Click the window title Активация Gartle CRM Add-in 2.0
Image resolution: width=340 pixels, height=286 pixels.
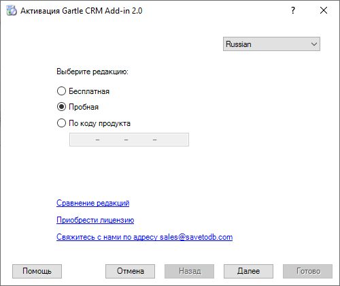(x=82, y=11)
